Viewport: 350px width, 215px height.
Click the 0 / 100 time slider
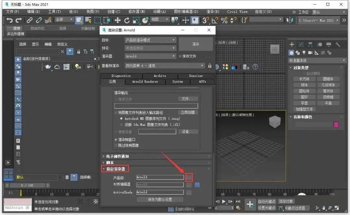click(x=27, y=185)
